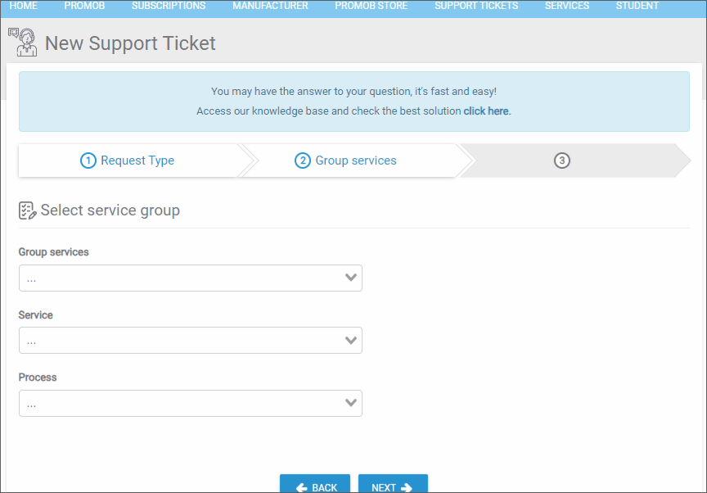This screenshot has height=493, width=707.
Task: Expand the Group services dropdown chevron
Action: coord(351,278)
